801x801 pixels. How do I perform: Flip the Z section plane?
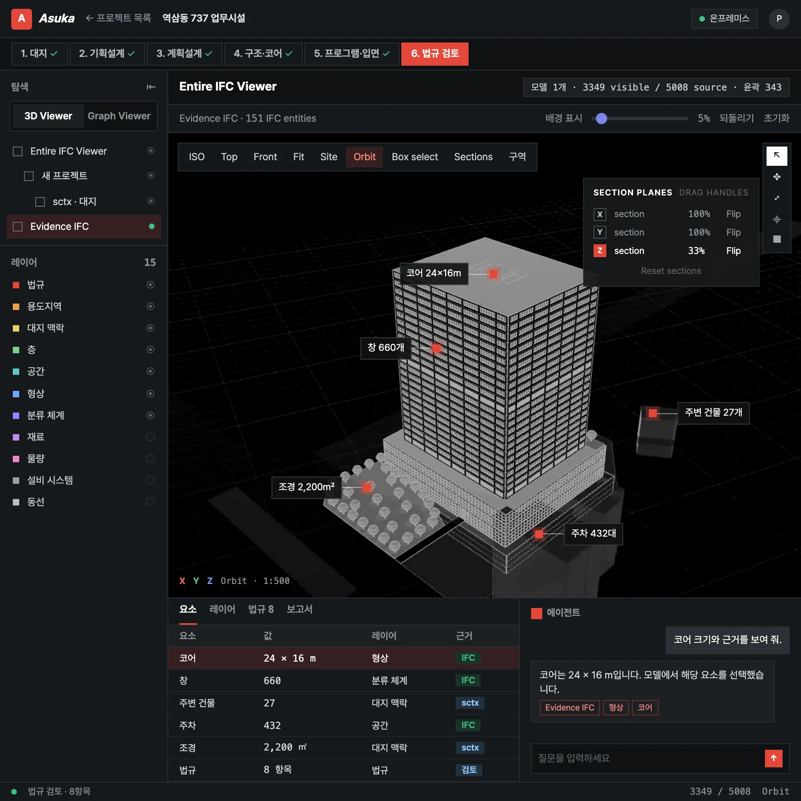[733, 251]
